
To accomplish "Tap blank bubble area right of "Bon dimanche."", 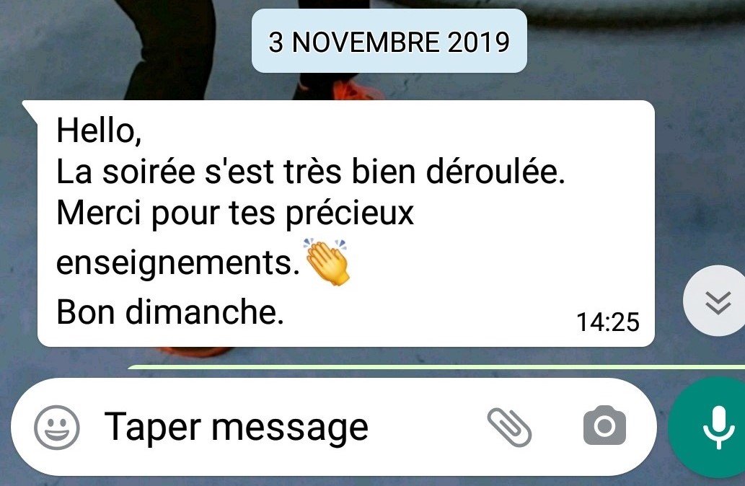I will pyautogui.click(x=428, y=314).
